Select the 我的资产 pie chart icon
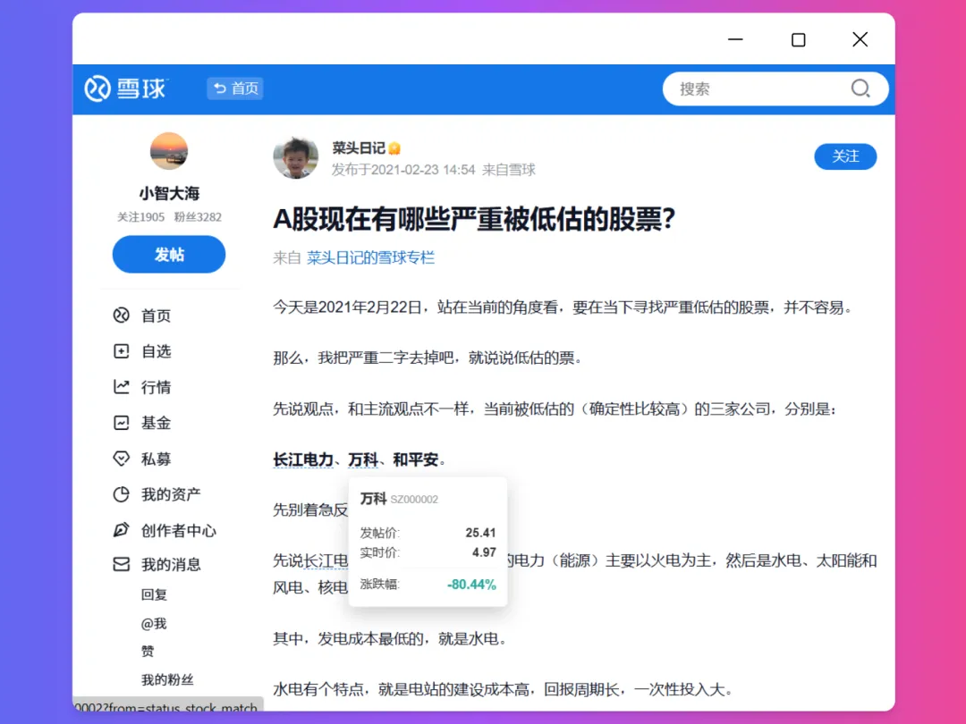 tap(122, 494)
